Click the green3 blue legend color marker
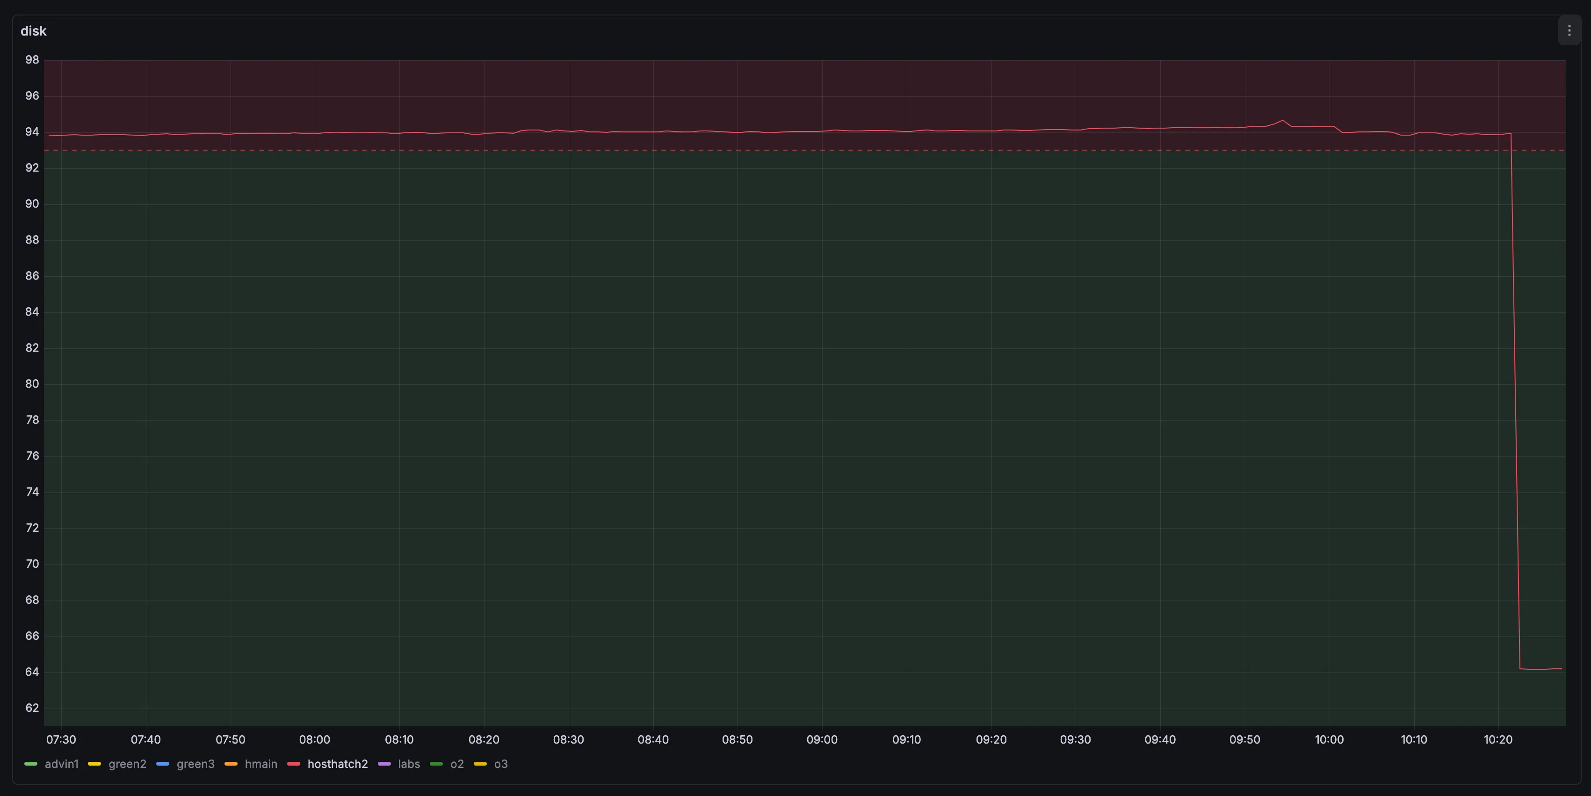Image resolution: width=1591 pixels, height=796 pixels. 163,764
